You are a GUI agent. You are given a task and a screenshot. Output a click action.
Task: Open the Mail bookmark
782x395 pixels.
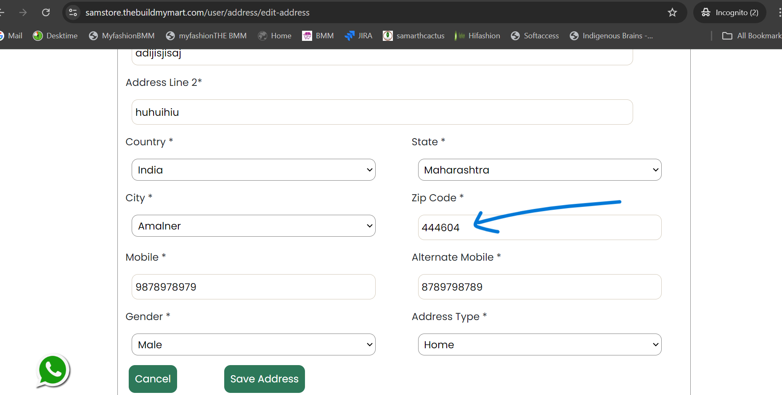click(x=11, y=36)
